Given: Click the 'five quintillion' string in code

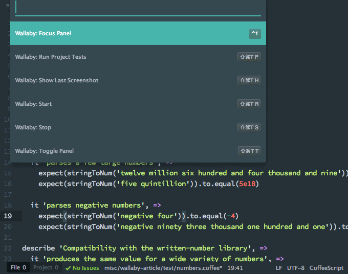Looking at the screenshot, I should [153, 184].
